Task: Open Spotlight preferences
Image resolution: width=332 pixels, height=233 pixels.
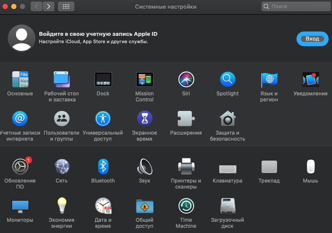Action: [228, 79]
